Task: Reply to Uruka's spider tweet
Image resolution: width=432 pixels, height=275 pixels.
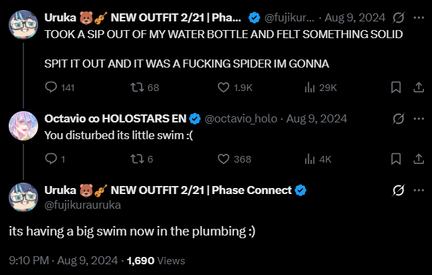Action: pyautogui.click(x=52, y=88)
